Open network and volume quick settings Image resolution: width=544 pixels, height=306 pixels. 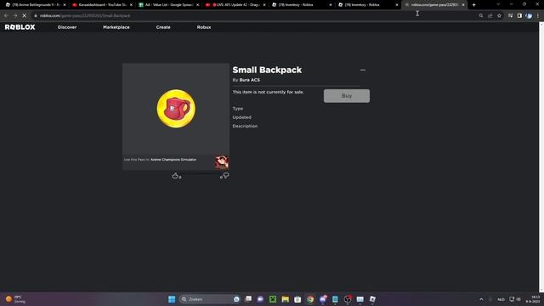[515, 299]
